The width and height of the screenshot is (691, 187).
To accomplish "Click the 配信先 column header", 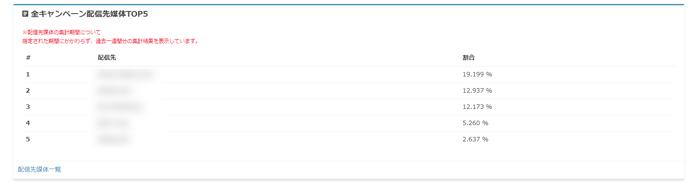I will pyautogui.click(x=107, y=58).
